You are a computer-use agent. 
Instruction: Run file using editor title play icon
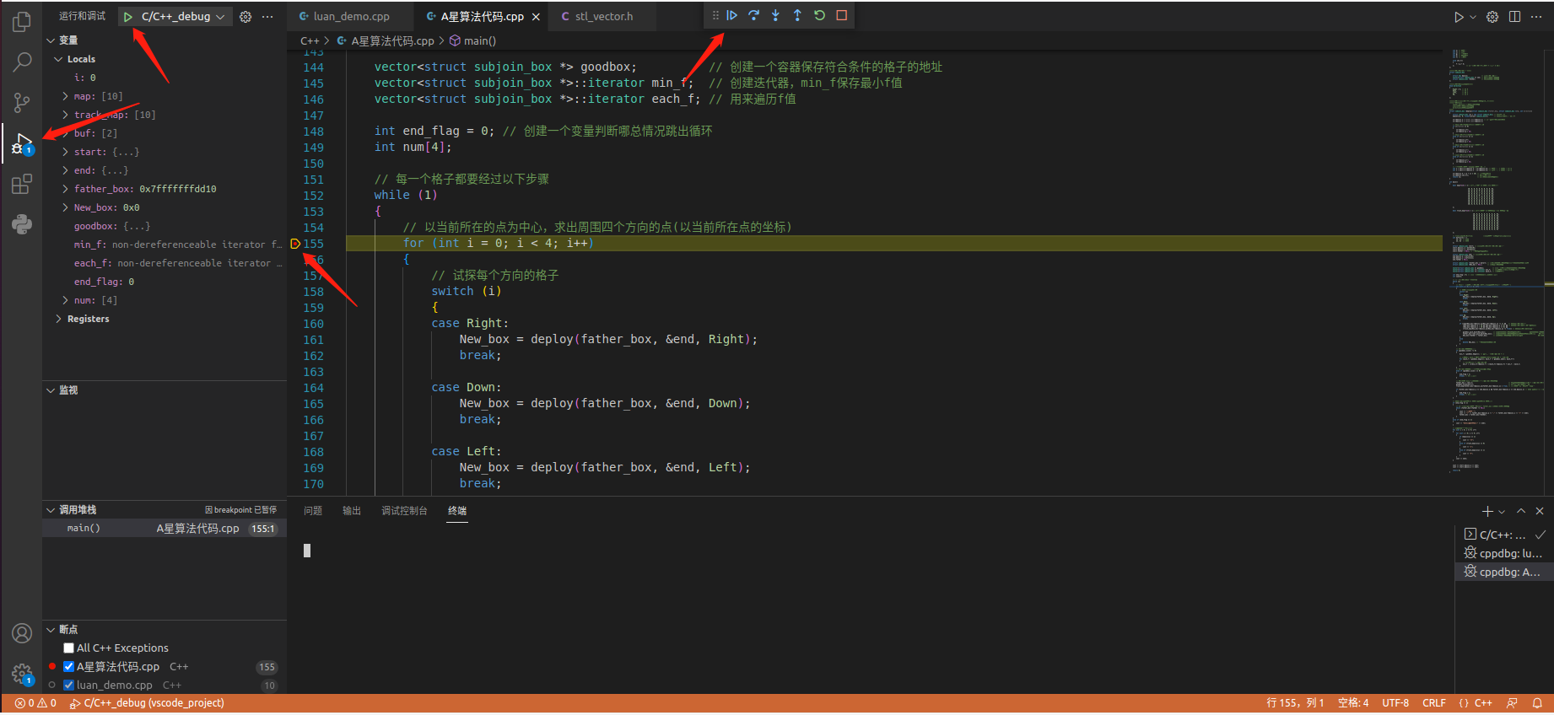(1459, 17)
